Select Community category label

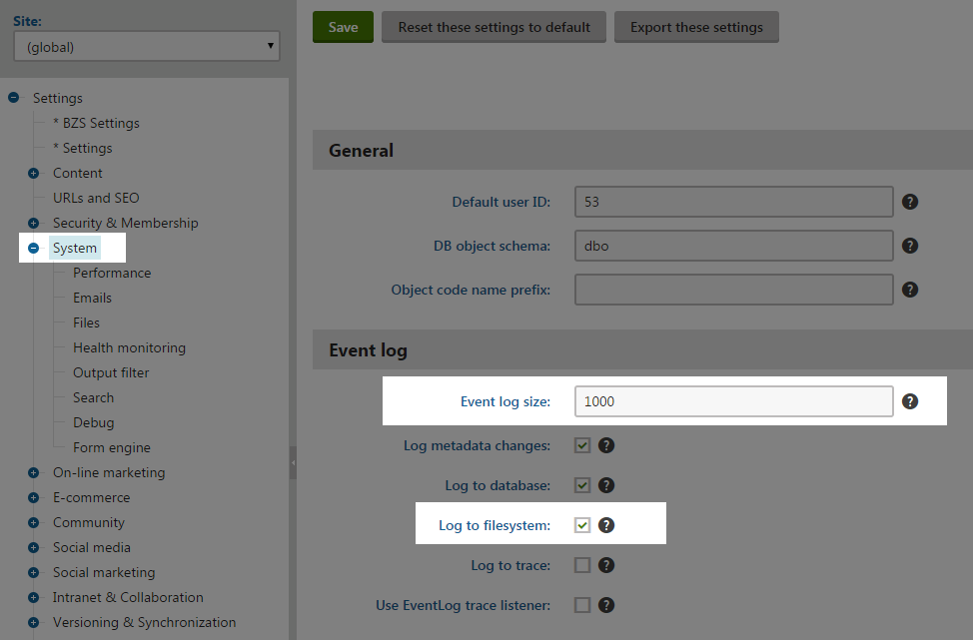[x=89, y=522]
